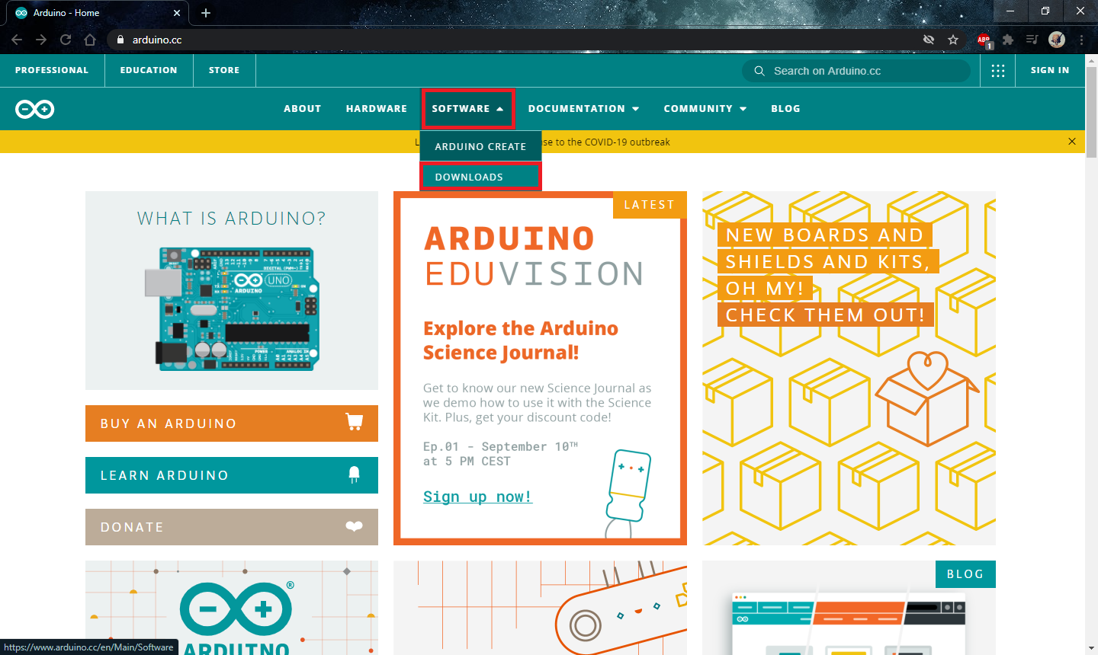Click the Latest tag on Eduvision card
This screenshot has width=1098, height=655.
tap(650, 205)
